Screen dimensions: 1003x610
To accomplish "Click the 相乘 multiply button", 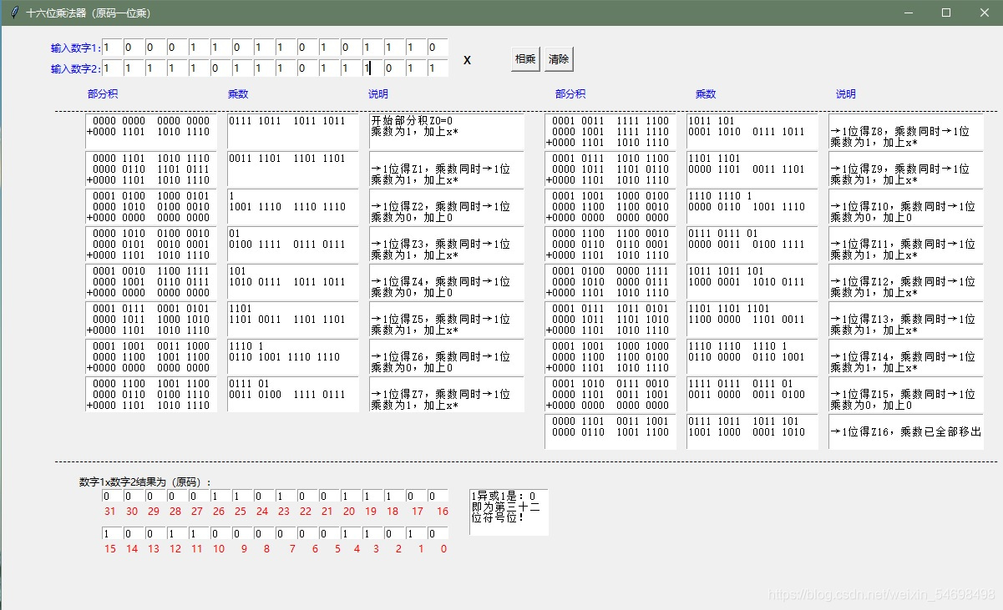I will pos(525,59).
